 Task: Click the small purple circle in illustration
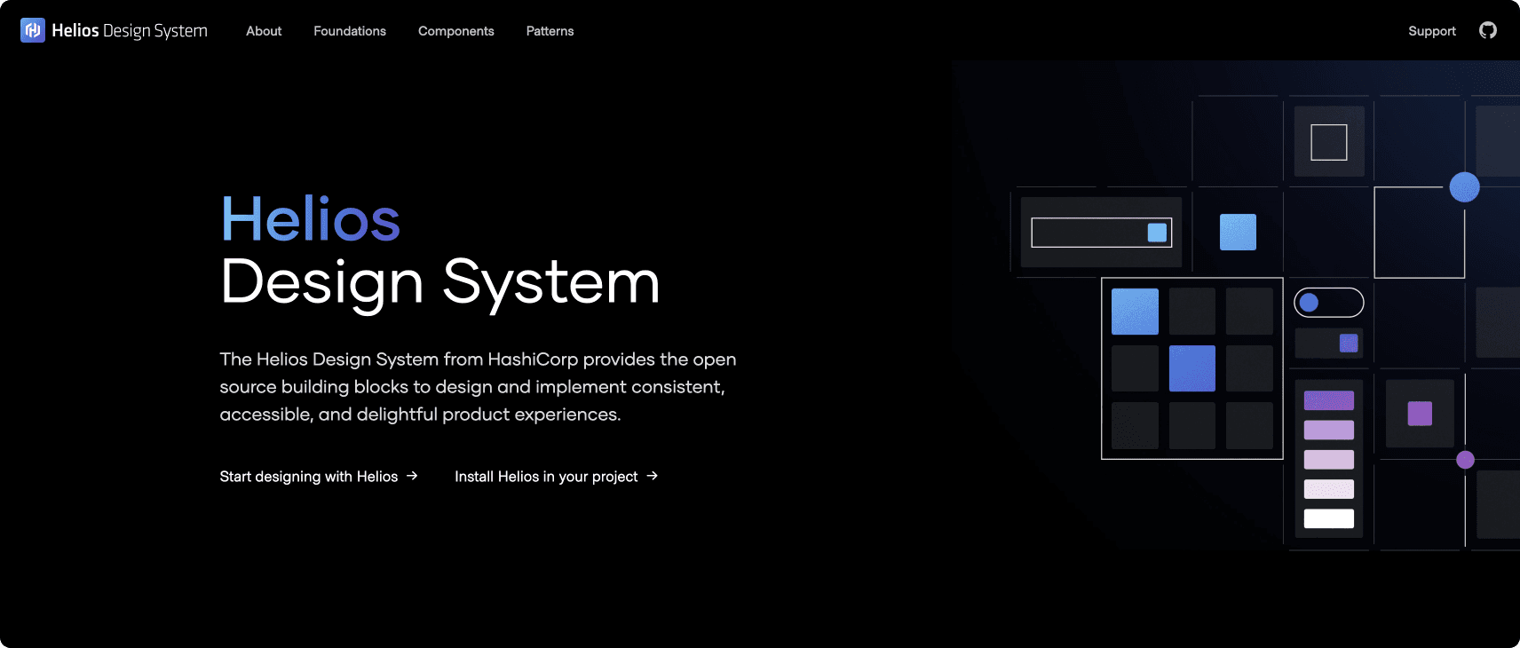tap(1465, 460)
